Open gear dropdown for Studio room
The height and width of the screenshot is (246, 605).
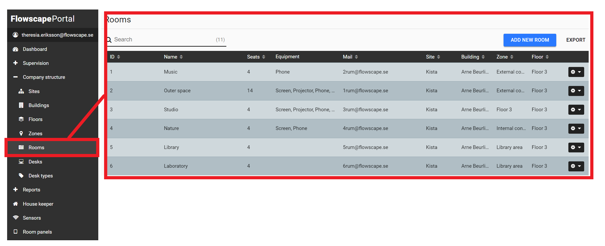pos(576,110)
